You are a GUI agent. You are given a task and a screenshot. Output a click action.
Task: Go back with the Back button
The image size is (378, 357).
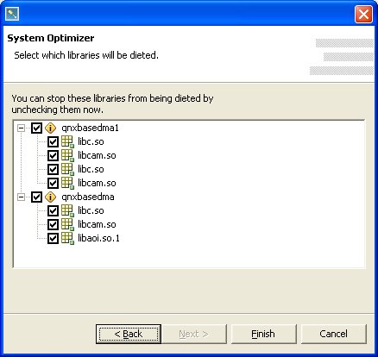pyautogui.click(x=129, y=334)
